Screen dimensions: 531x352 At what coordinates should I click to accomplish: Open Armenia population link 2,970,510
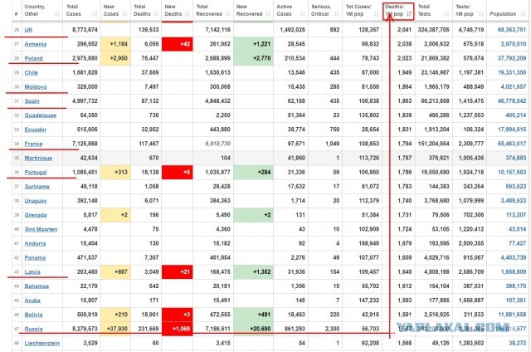click(x=514, y=44)
